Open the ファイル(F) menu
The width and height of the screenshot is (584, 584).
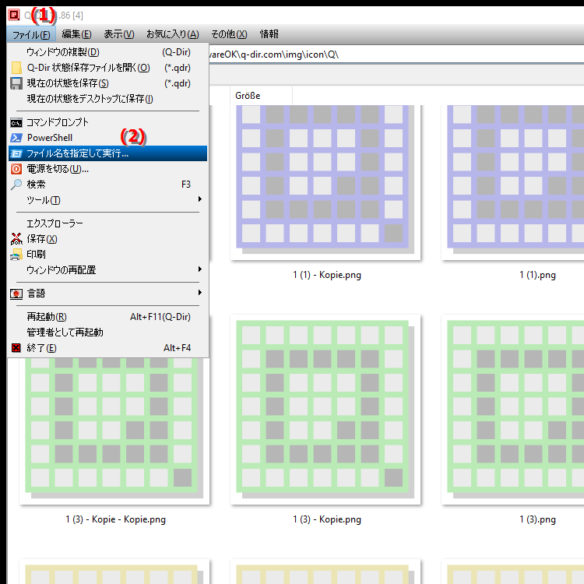tap(31, 34)
